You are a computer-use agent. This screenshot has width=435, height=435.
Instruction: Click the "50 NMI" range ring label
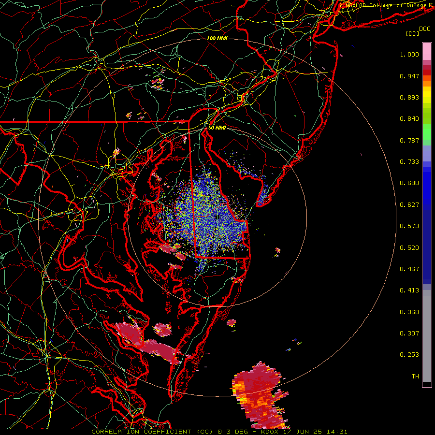pyautogui.click(x=217, y=128)
